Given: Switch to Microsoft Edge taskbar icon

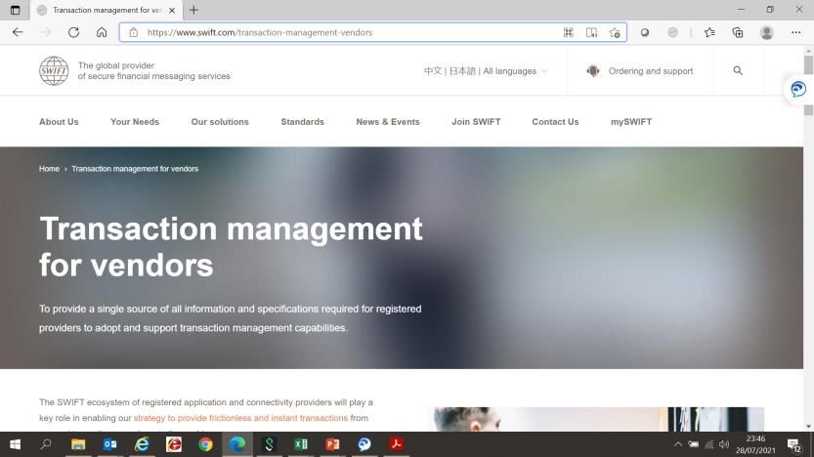Looking at the screenshot, I should coord(237,444).
